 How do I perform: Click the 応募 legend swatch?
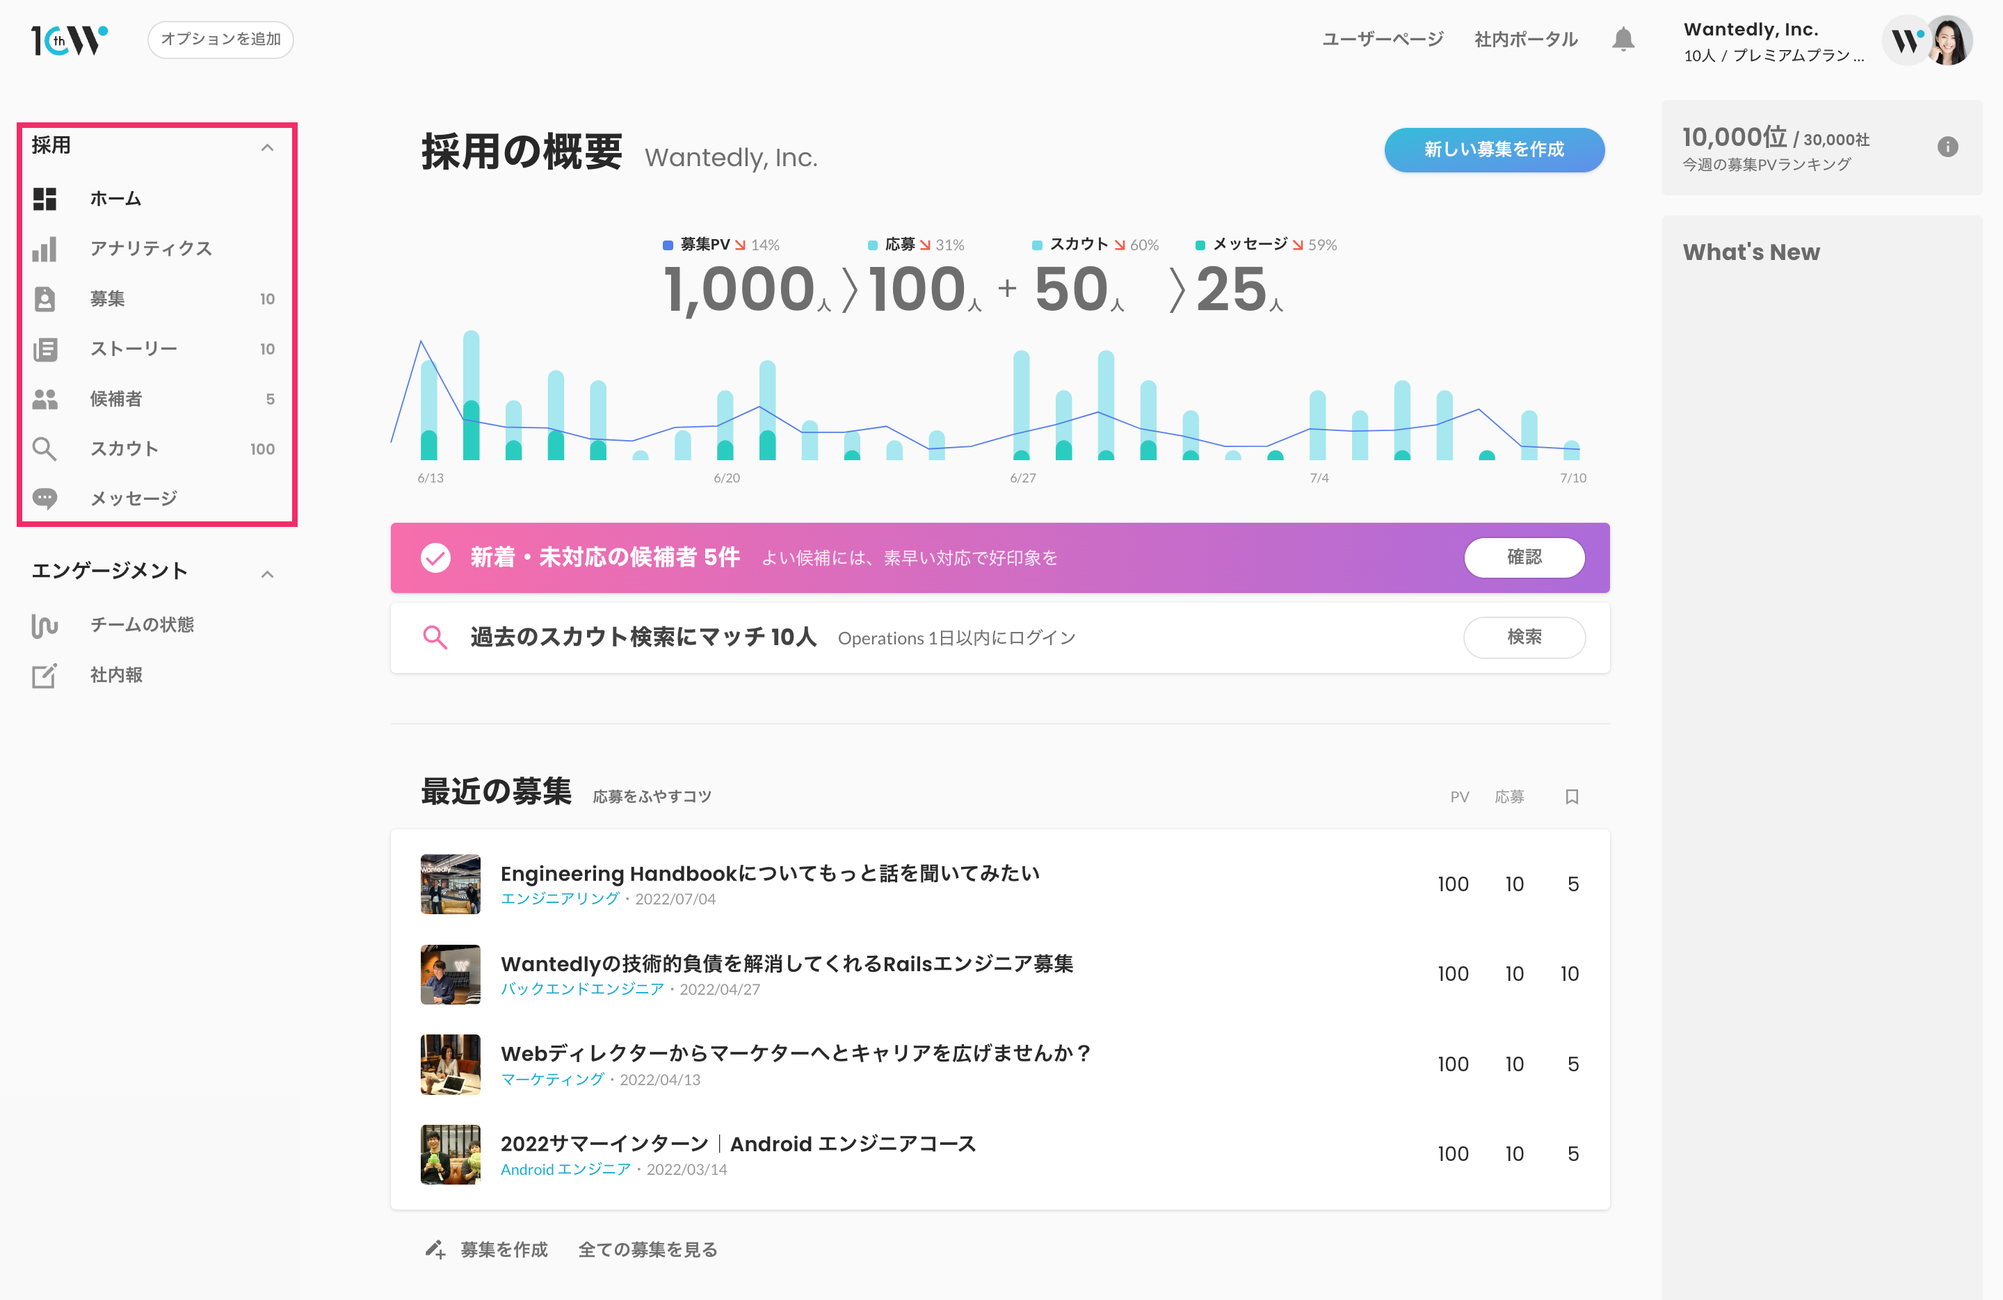873,245
